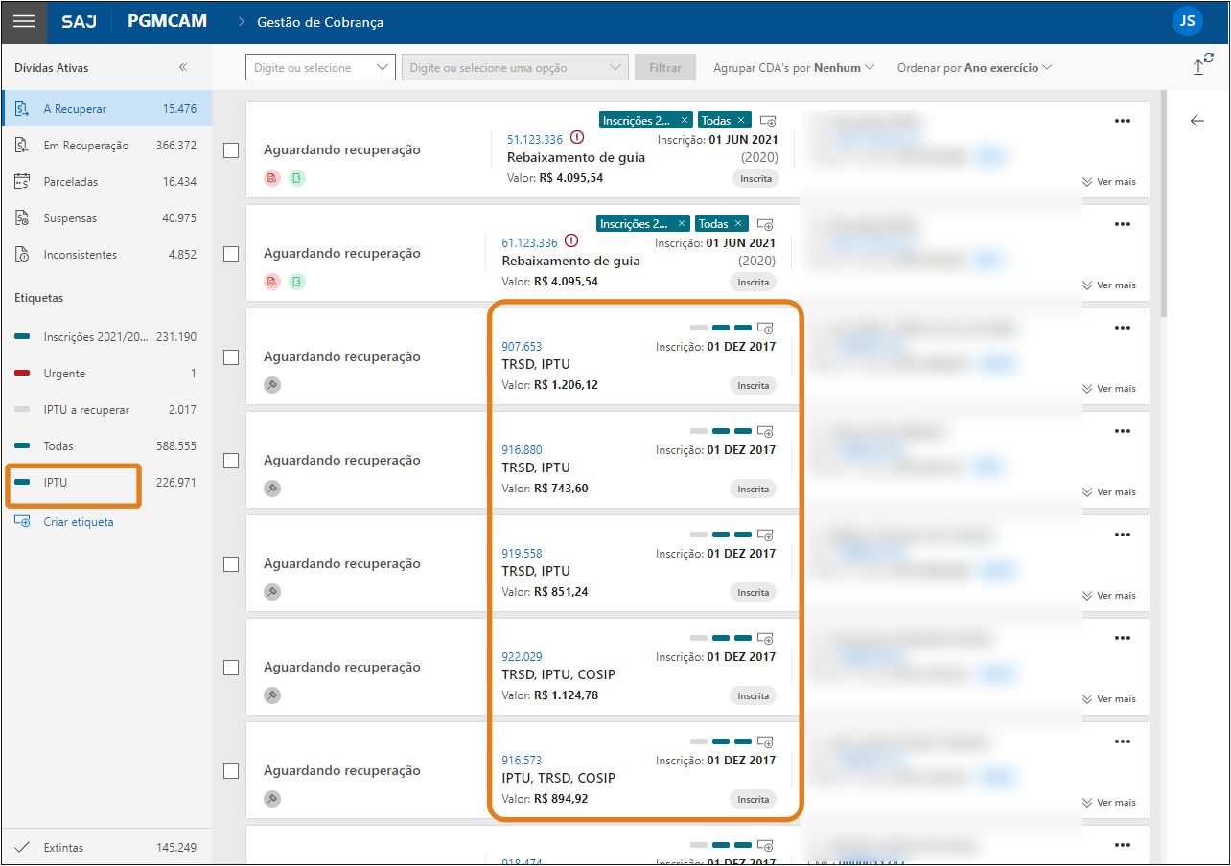Open debt number link 907.653
This screenshot has width=1231, height=866.
[x=522, y=347]
